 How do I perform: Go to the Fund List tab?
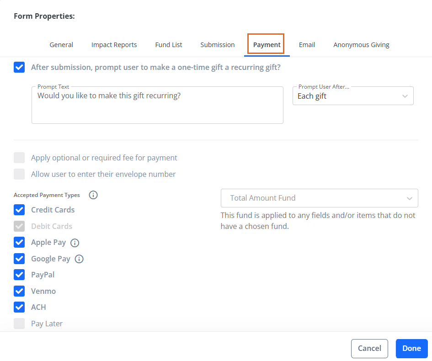[x=169, y=45]
